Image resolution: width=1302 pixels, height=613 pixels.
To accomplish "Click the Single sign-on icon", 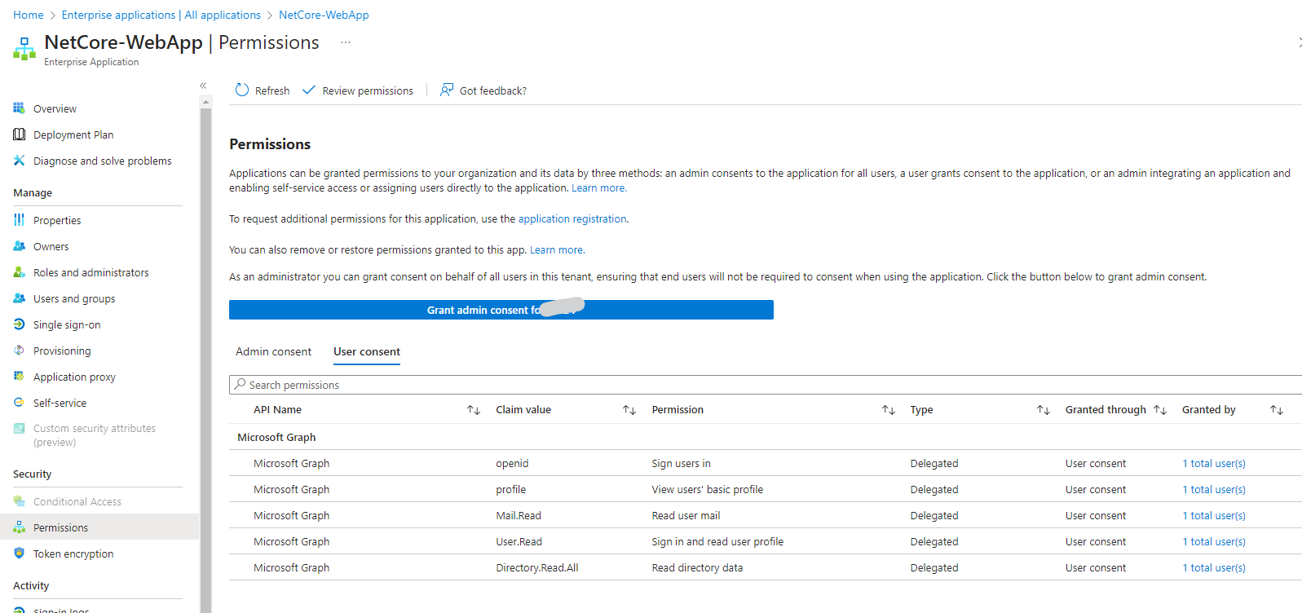I will [x=20, y=324].
